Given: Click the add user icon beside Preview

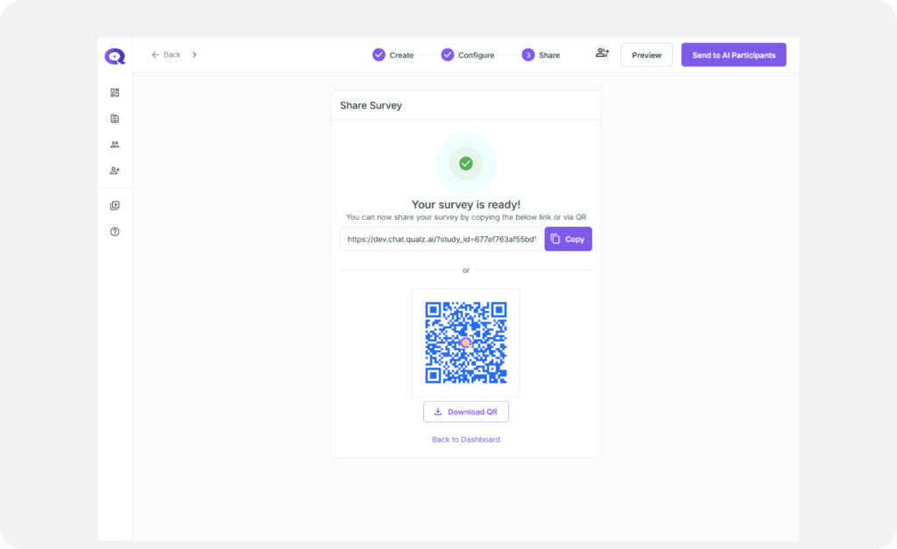Looking at the screenshot, I should (602, 53).
